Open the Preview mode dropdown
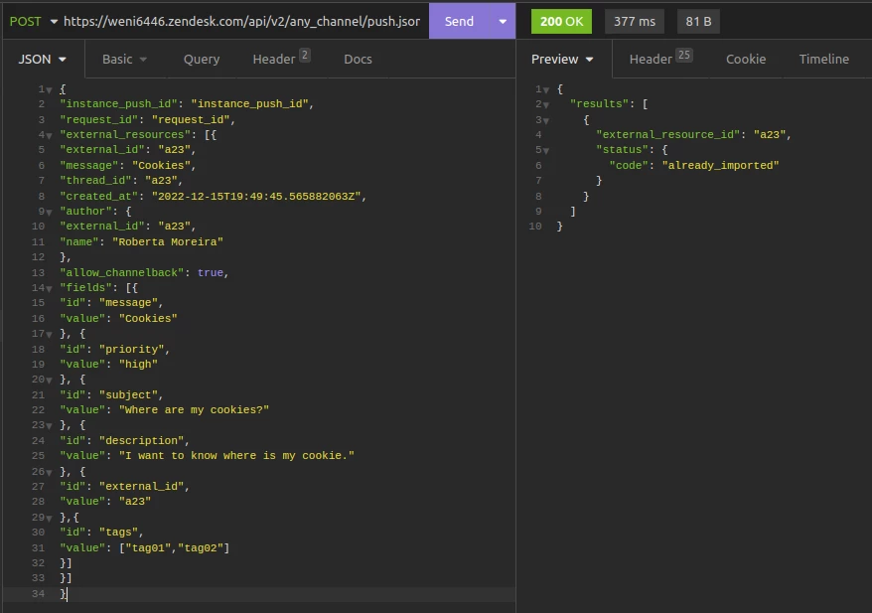The image size is (872, 613). point(562,59)
